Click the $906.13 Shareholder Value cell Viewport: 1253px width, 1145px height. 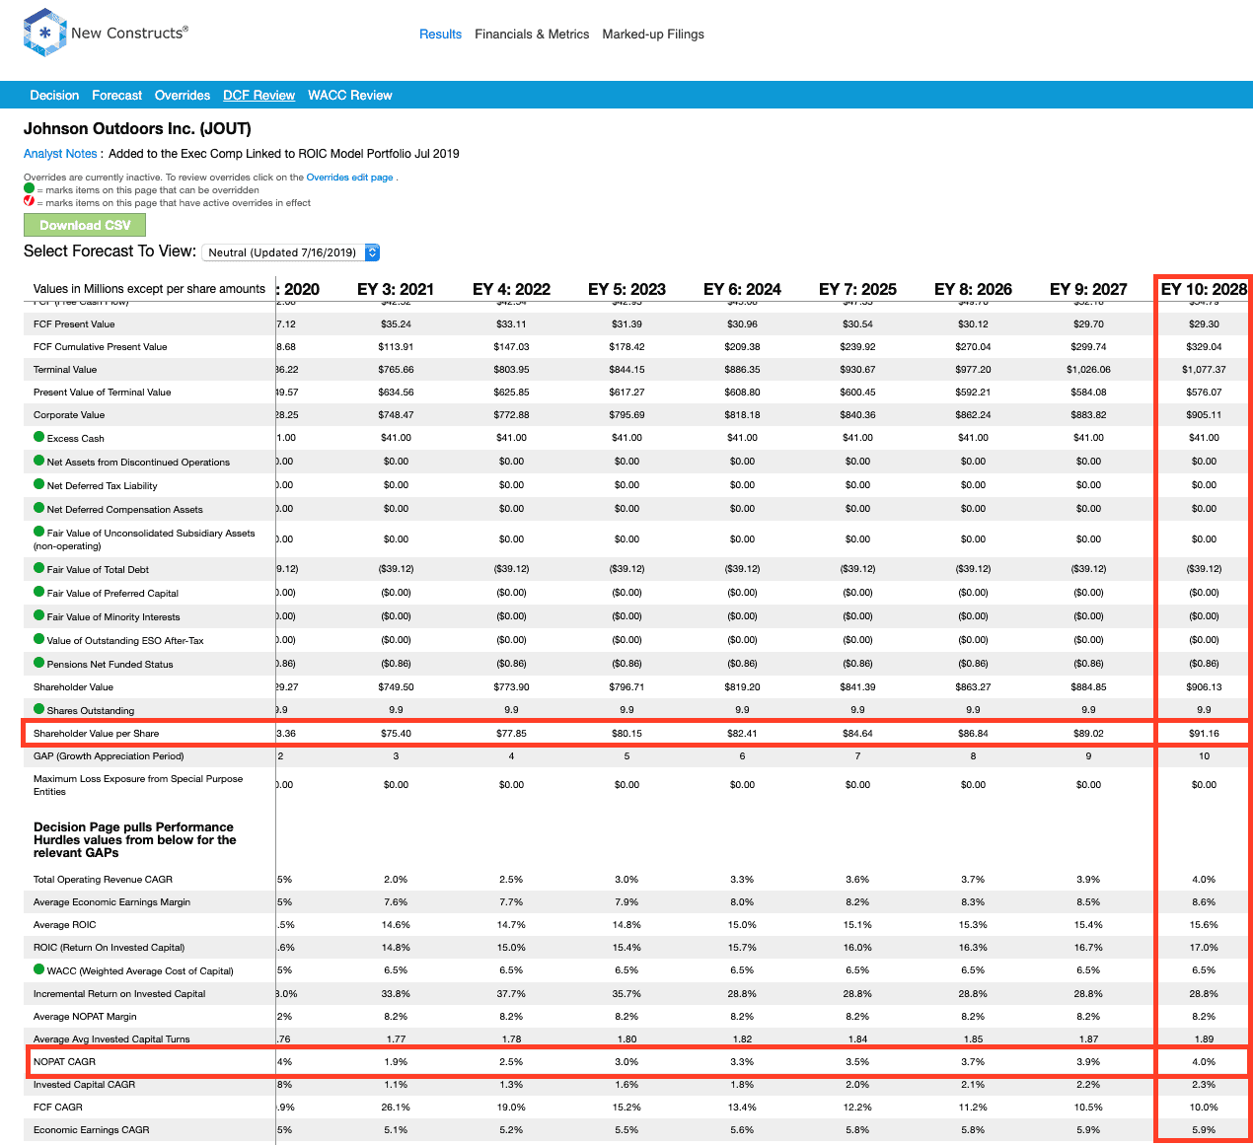[1204, 687]
